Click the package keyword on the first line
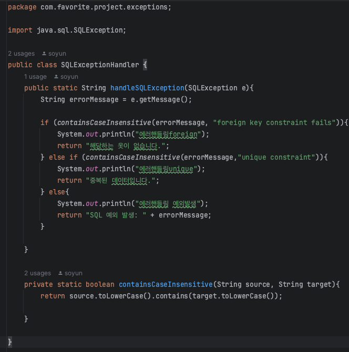Image resolution: width=349 pixels, height=352 pixels. 22,7
